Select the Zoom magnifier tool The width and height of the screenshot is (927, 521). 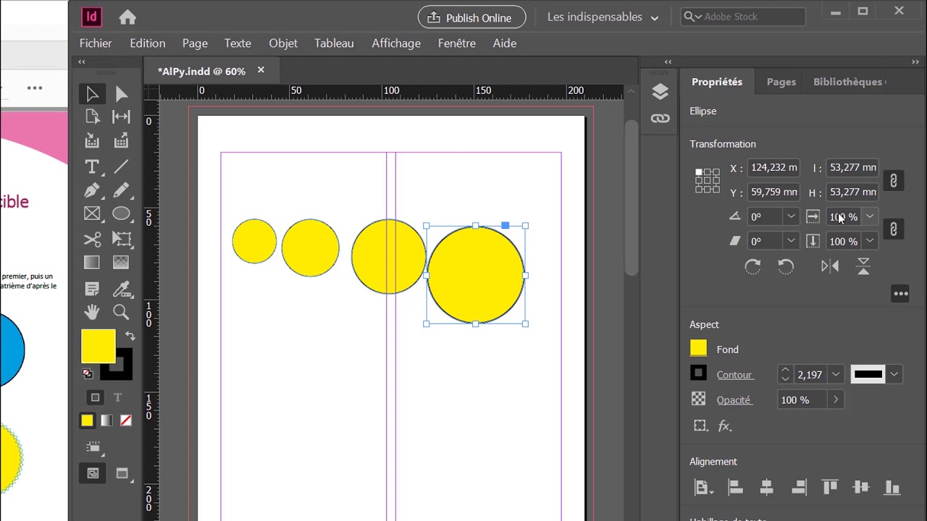[x=121, y=312]
